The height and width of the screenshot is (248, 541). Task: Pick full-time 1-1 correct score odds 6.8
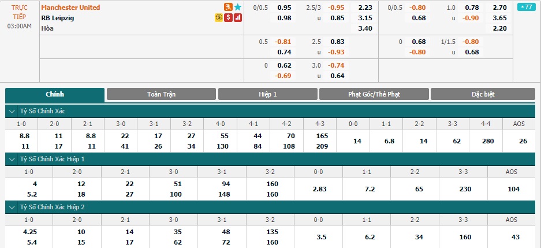pyautogui.click(x=386, y=141)
